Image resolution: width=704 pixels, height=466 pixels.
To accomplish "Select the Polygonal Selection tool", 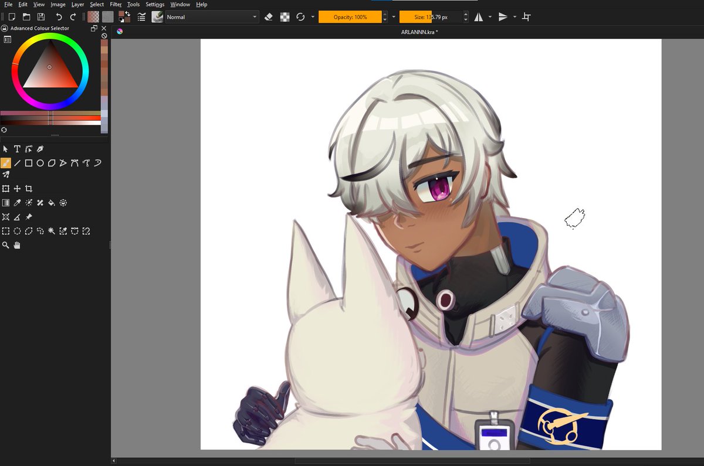I will (29, 231).
